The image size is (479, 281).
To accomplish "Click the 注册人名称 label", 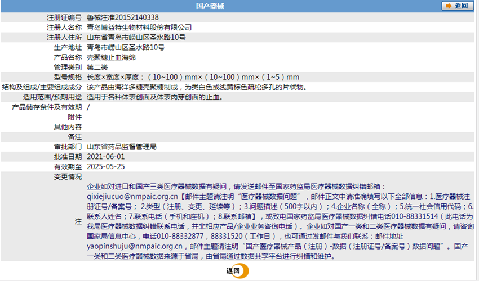I will (x=64, y=28).
